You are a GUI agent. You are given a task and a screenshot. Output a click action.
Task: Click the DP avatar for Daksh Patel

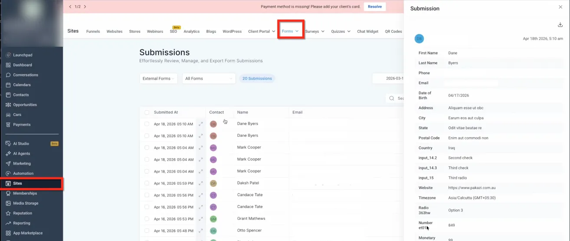click(213, 183)
